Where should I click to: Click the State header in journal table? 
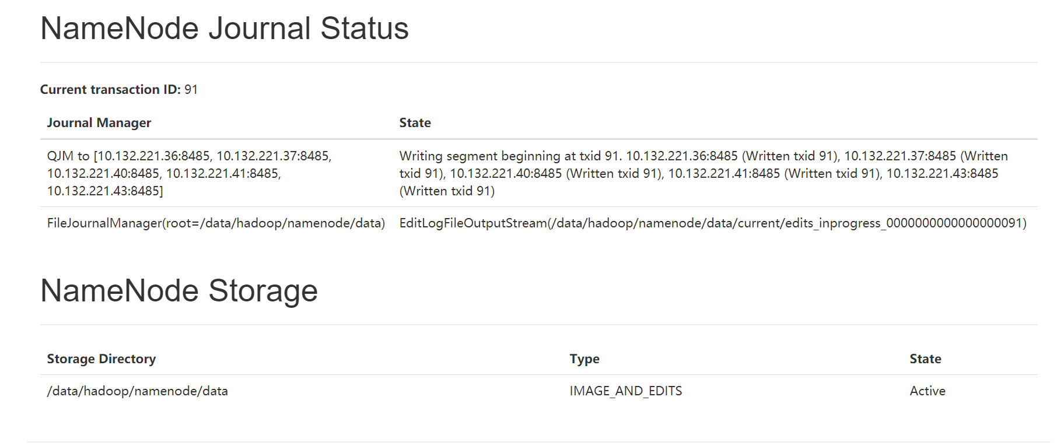coord(415,123)
